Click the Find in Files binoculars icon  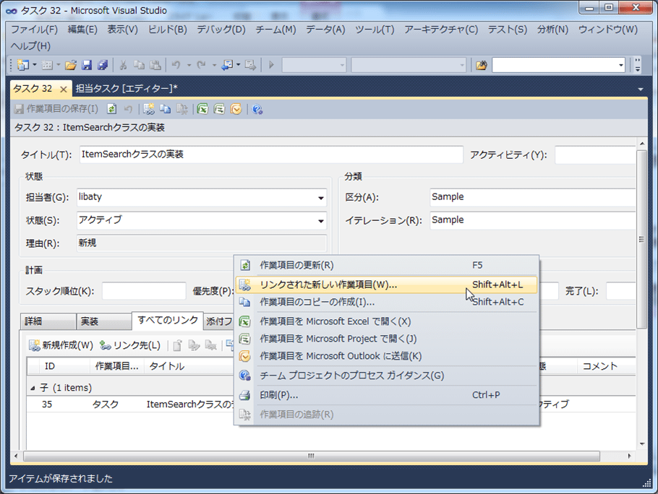pos(481,65)
